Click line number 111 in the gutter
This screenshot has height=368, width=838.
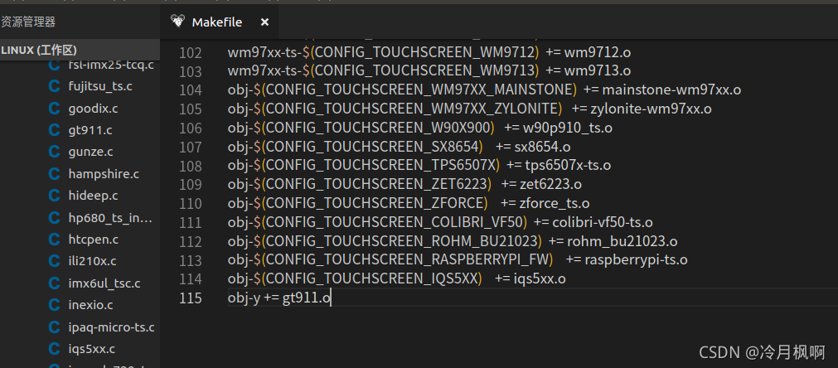pos(191,223)
